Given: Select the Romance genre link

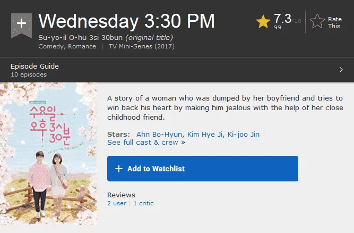Looking at the screenshot, I should (82, 46).
